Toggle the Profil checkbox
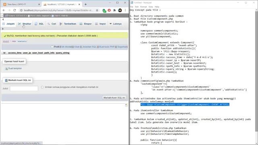Viewport: 258px width, 145px height. 52,47
